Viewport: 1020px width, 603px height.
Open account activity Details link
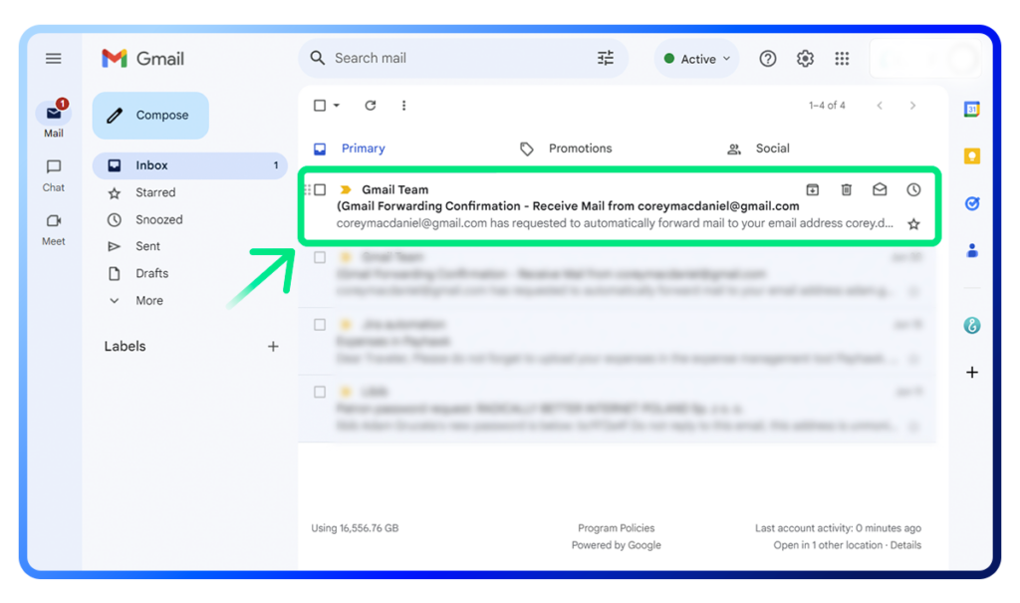(905, 545)
